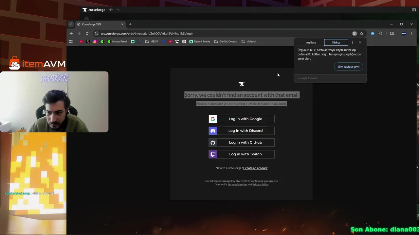The image size is (419, 235).
Task: Open the Yayıncı Paneli bookmark
Action: point(117,42)
